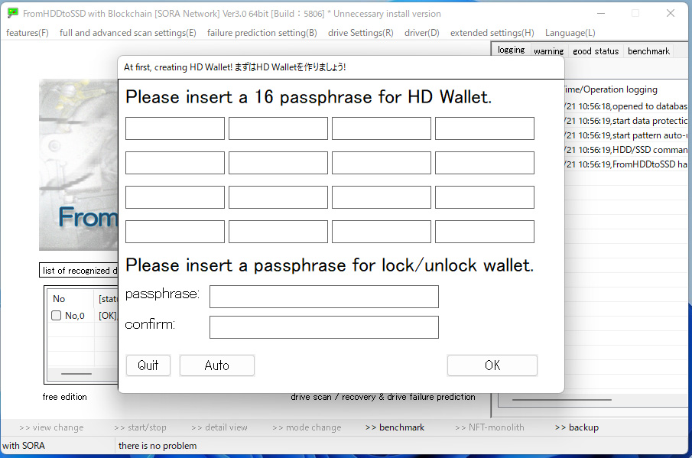Viewport: 692px width, 458px height.
Task: Switch to the warning tab
Action: coord(548,51)
